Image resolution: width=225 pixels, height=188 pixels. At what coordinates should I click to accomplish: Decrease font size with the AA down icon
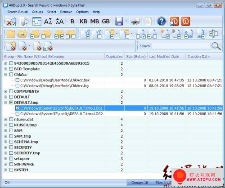click(x=48, y=22)
